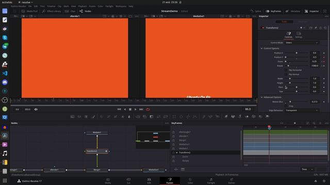Viewport: 330px width, 185px height.
Task: Toggle the Nodes panel button
Action: [x=85, y=11]
